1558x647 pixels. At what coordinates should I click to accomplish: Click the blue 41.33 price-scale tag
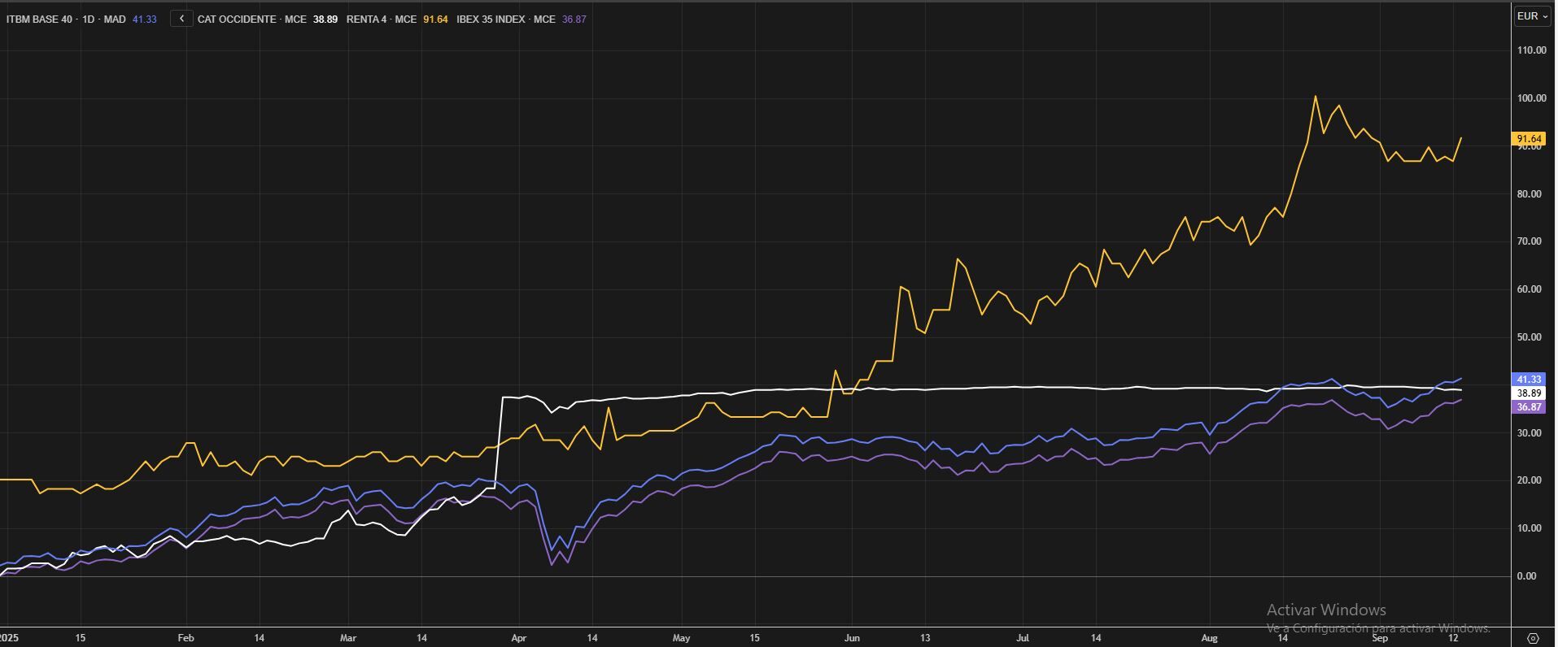[x=1529, y=380]
